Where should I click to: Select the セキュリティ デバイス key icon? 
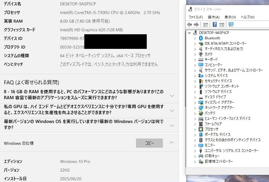pos(201,81)
